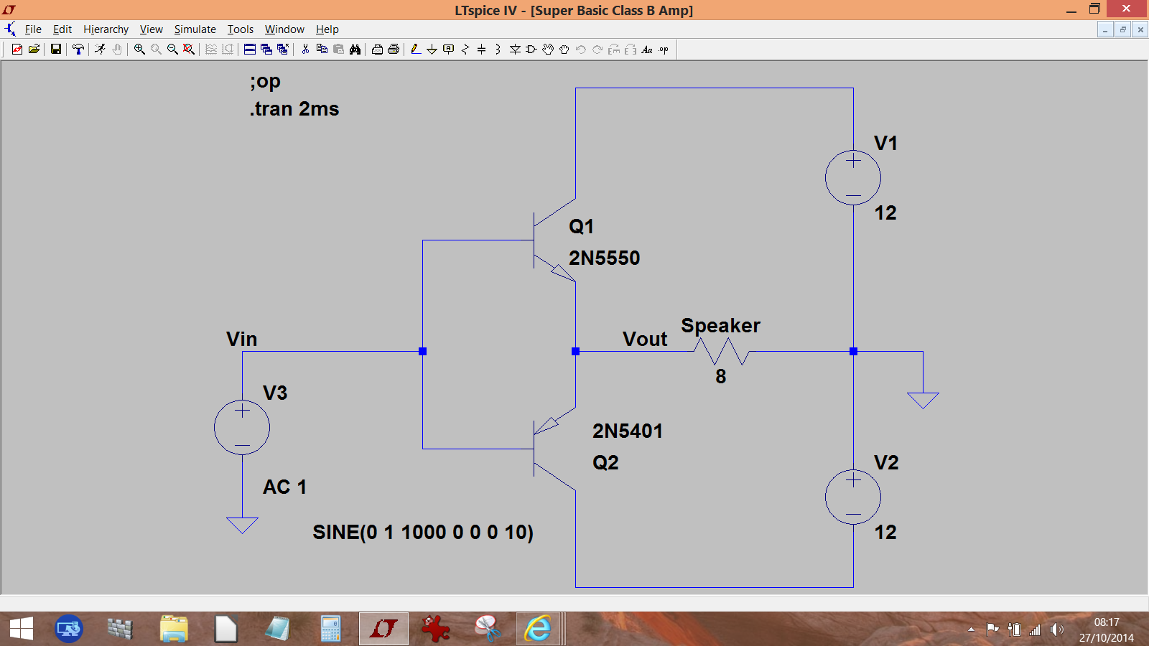Close all windows using the toolbar icon
The width and height of the screenshot is (1149, 646).
pyautogui.click(x=283, y=50)
